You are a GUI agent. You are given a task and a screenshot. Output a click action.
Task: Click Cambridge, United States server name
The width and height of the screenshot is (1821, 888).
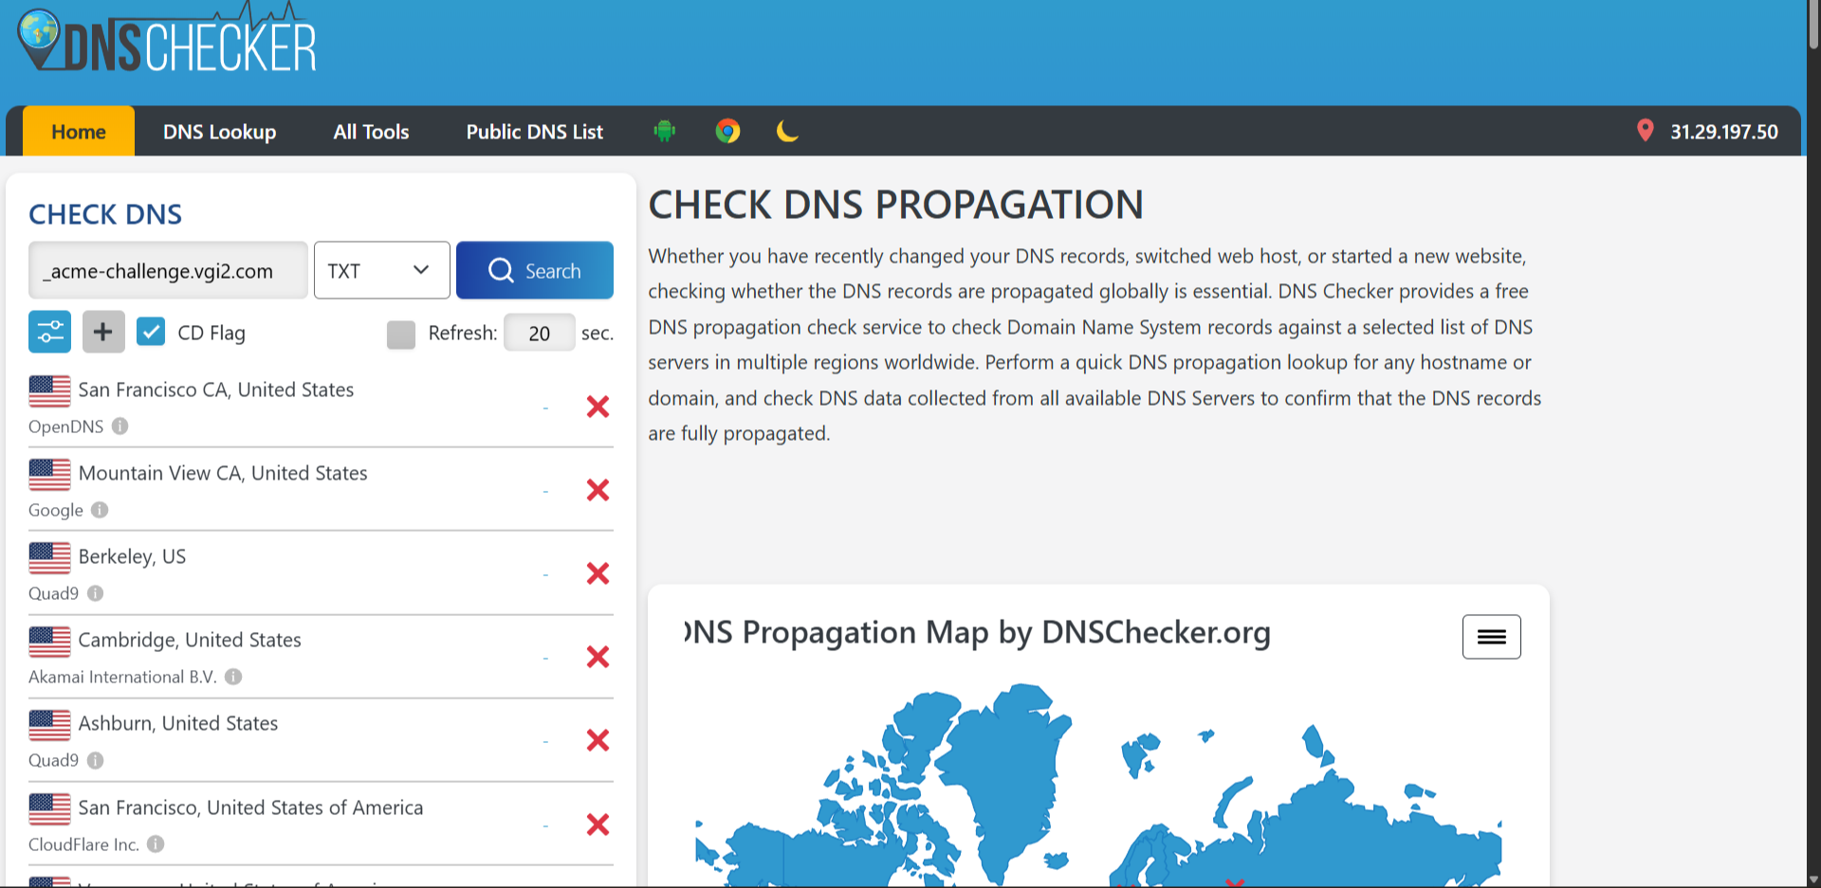click(x=190, y=640)
